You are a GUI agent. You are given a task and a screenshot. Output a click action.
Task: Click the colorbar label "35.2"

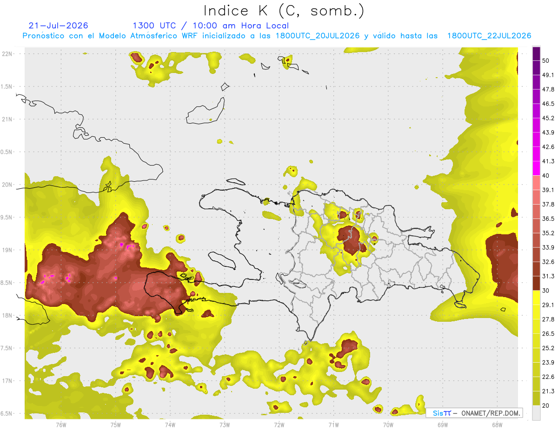548,233
